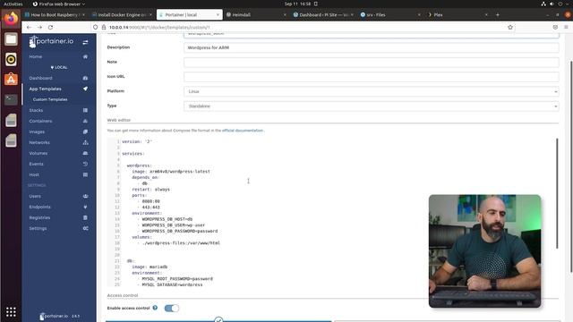
Task: Click the Dashboard gauge icon
Action: coord(85,78)
